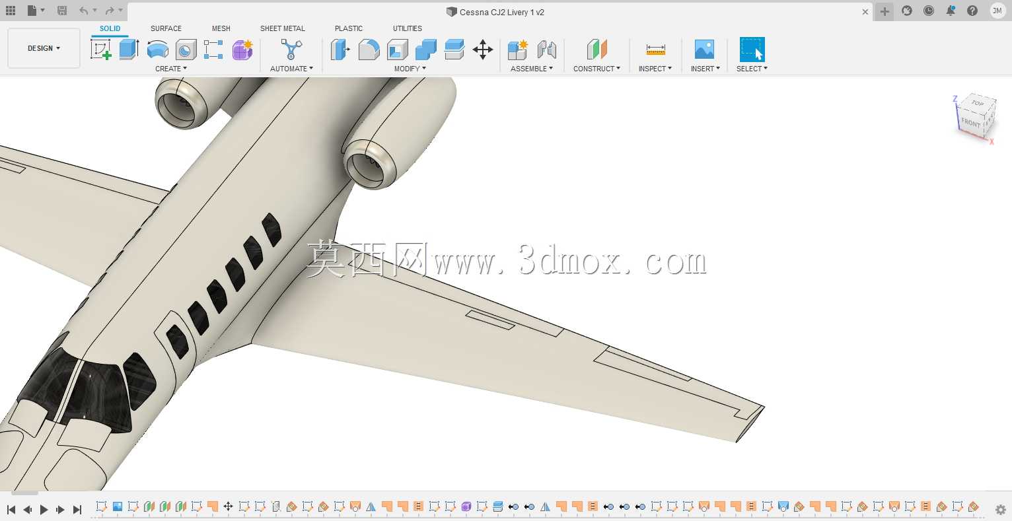
Task: Close the Cessna CJ2 Livery 1 v2 document tab
Action: point(865,12)
